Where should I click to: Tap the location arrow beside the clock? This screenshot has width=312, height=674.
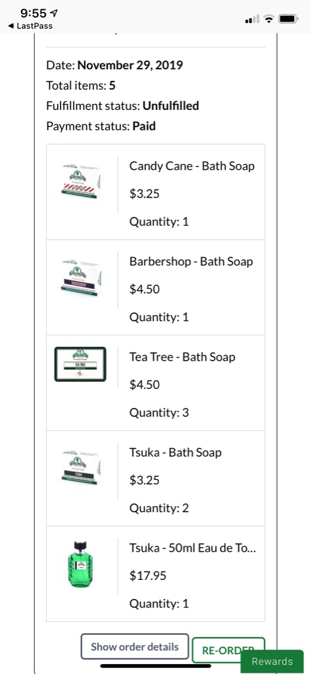point(55,13)
